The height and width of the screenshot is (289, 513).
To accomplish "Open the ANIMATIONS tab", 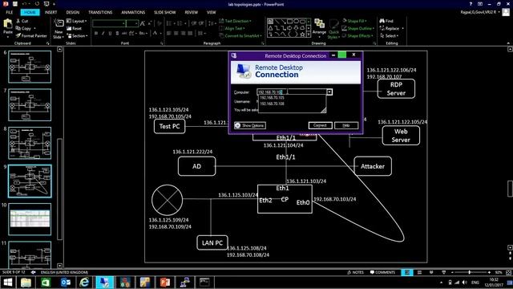I will point(133,13).
